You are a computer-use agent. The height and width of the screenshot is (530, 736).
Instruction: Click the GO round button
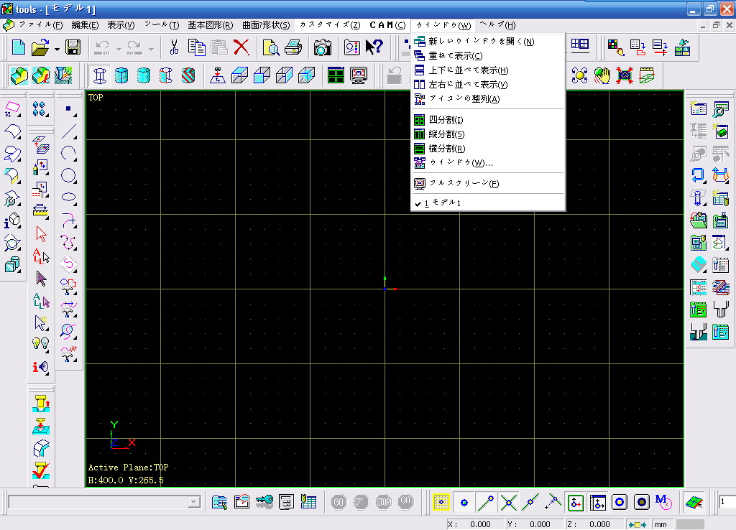[339, 502]
